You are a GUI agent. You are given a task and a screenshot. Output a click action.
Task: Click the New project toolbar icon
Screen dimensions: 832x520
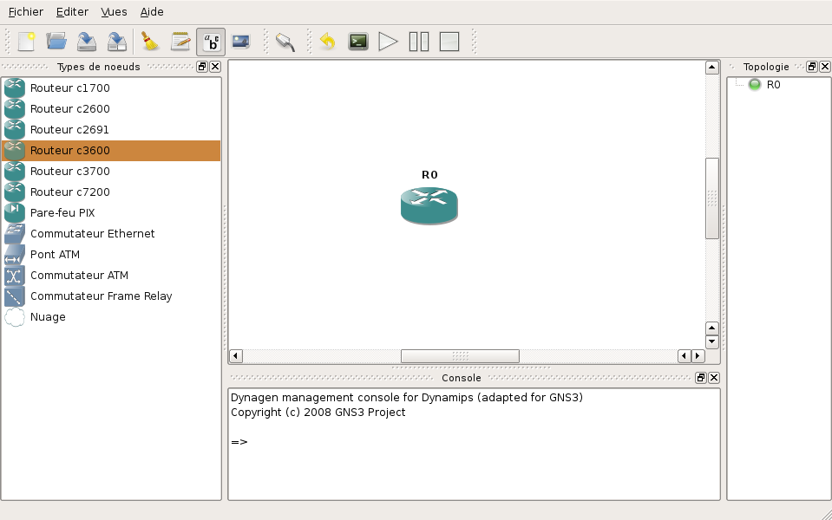pyautogui.click(x=26, y=42)
